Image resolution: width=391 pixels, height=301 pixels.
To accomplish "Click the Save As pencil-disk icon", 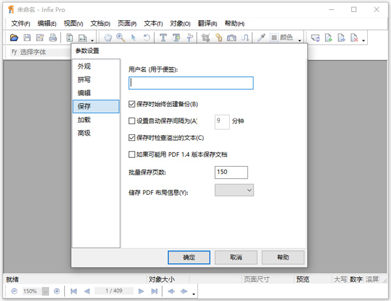I will tap(40, 38).
